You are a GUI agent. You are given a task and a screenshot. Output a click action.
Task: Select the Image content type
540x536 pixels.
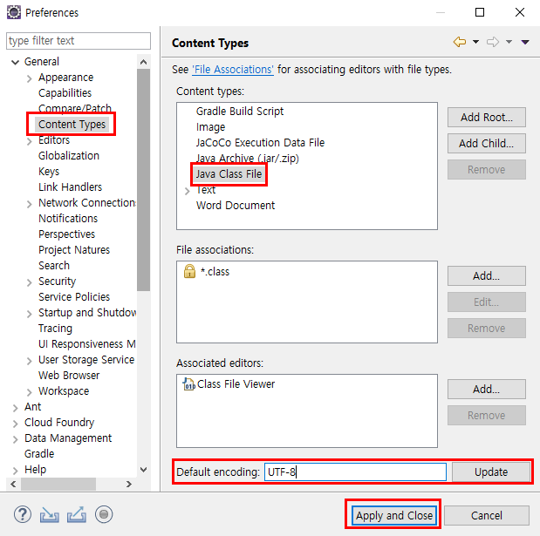point(210,127)
